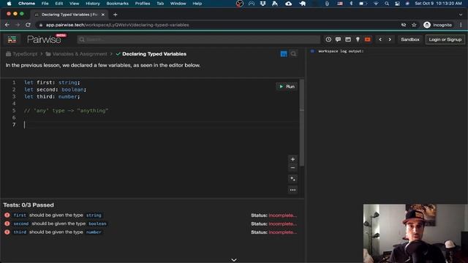Screen dimensions: 468x263
Task: Click magnifier icon beside lesson title
Action: click(x=293, y=53)
